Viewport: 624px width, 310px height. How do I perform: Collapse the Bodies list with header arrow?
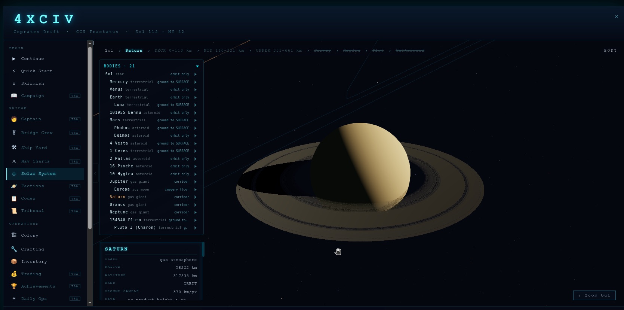pos(197,66)
